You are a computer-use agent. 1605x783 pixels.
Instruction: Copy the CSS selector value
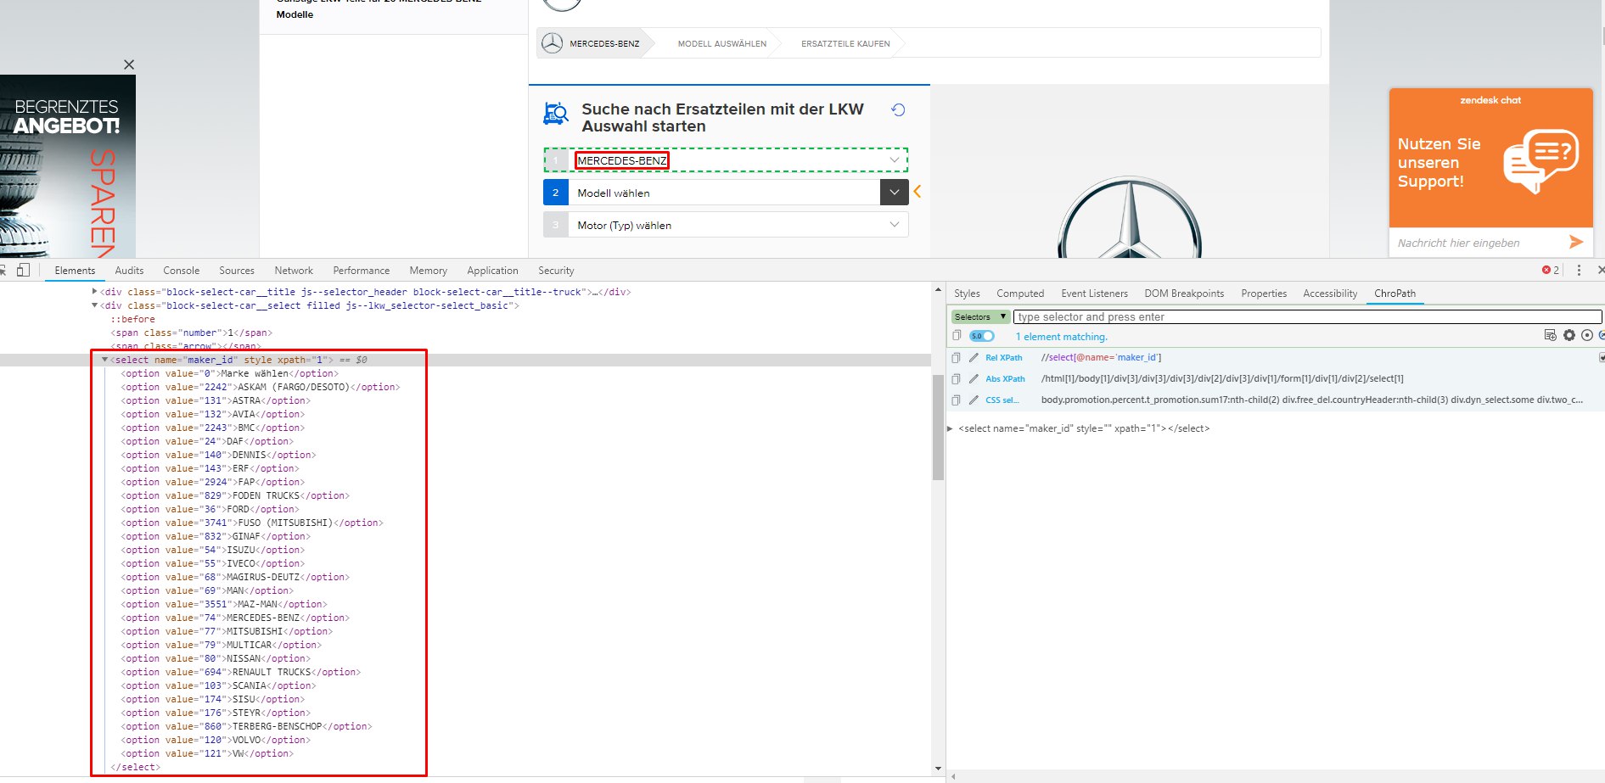(x=957, y=400)
